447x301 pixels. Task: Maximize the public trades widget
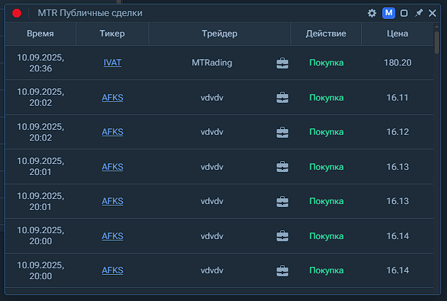[404, 13]
